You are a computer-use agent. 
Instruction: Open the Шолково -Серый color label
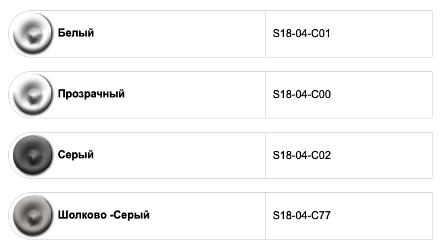coord(103,215)
